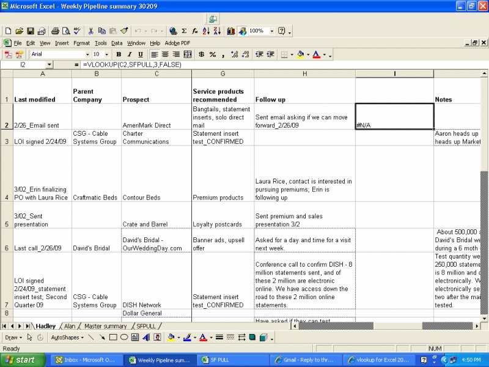This screenshot has height=367, width=489.
Task: Insert WordArt from the drawing toolbar
Action: tap(146, 338)
